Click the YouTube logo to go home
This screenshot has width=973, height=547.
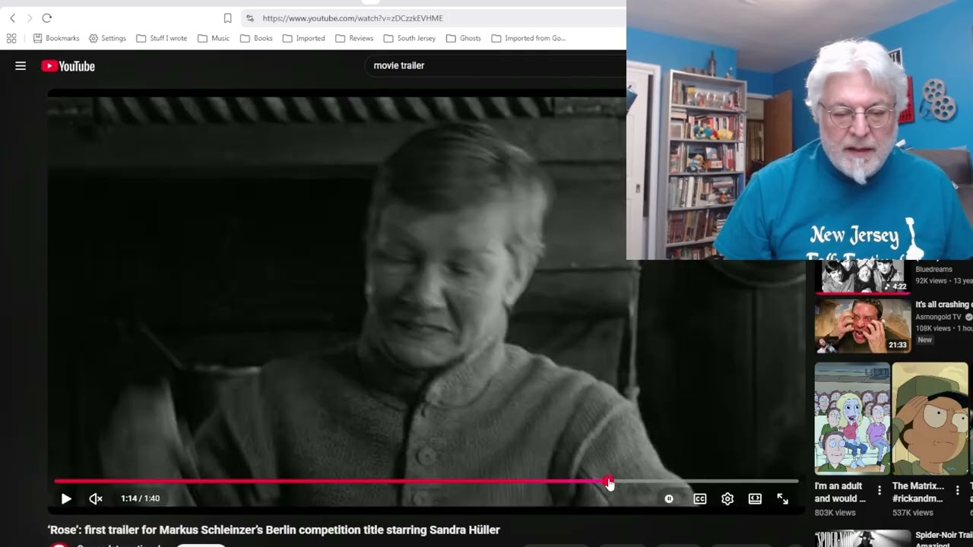click(x=68, y=66)
